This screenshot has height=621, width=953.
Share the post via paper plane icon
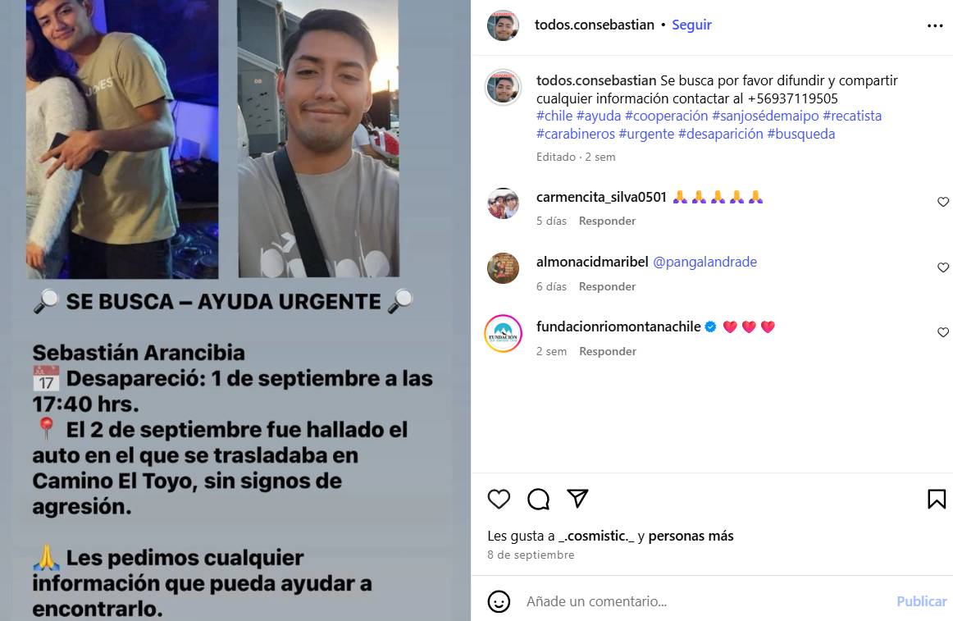click(577, 498)
